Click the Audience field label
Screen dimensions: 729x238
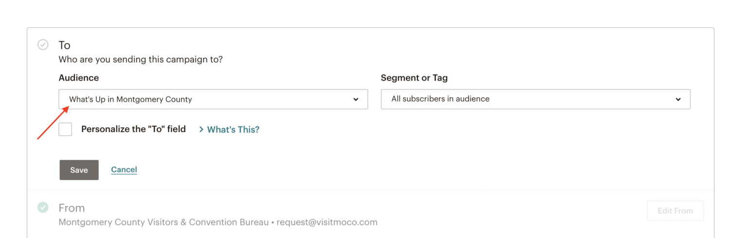(79, 78)
